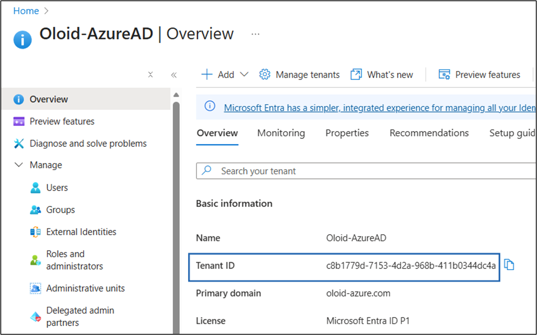537x335 pixels.
Task: Open Roles and administrators in sidebar
Action: (75, 260)
